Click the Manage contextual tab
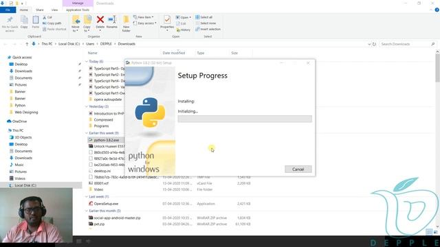This screenshot has width=440, height=247. tap(78, 3)
